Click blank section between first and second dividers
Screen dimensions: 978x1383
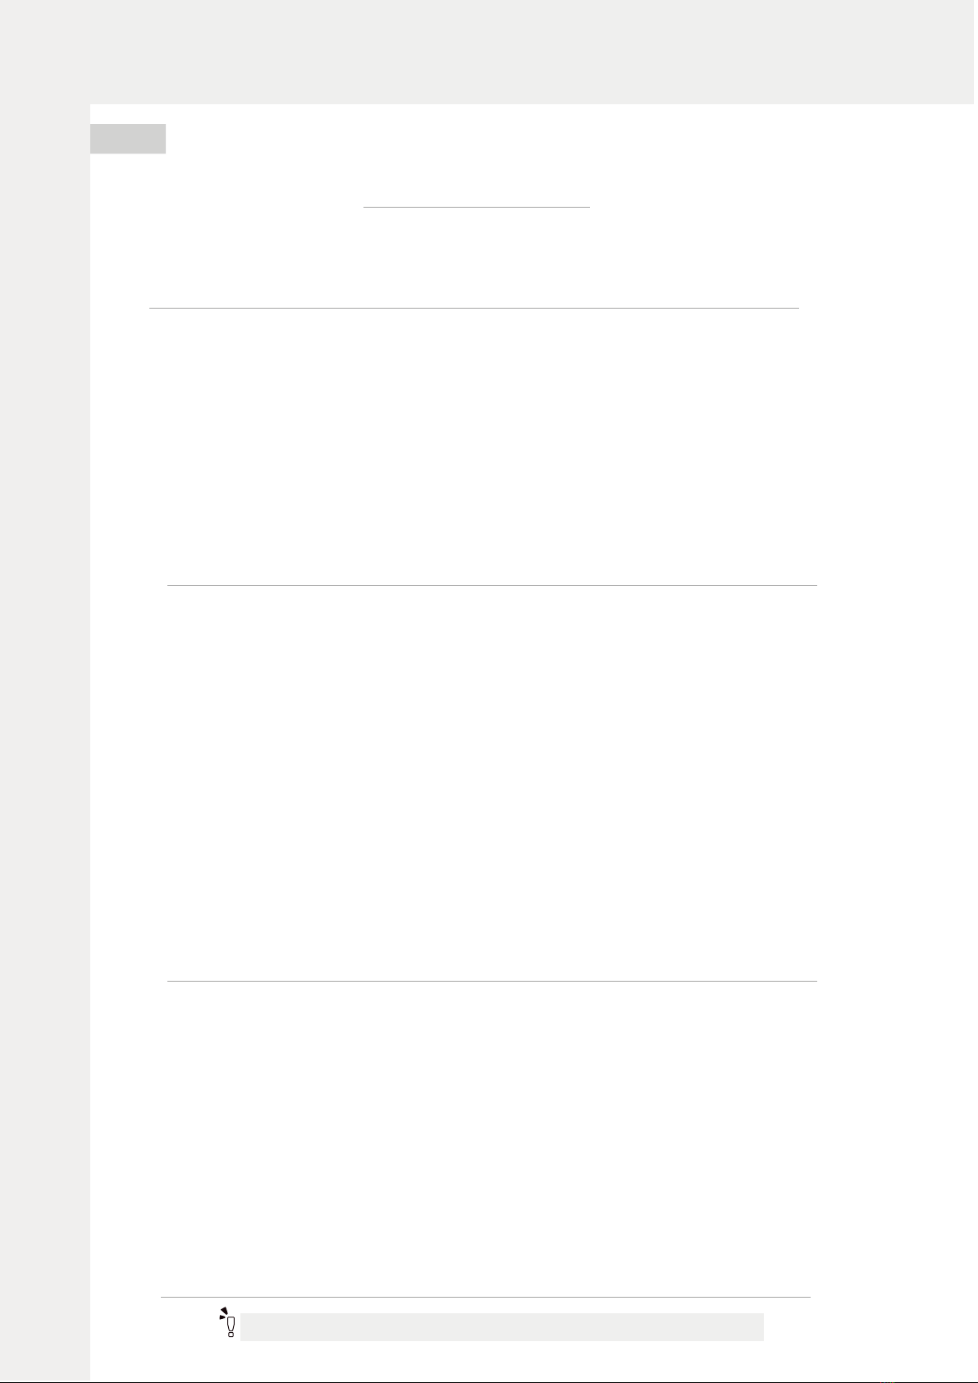[484, 446]
